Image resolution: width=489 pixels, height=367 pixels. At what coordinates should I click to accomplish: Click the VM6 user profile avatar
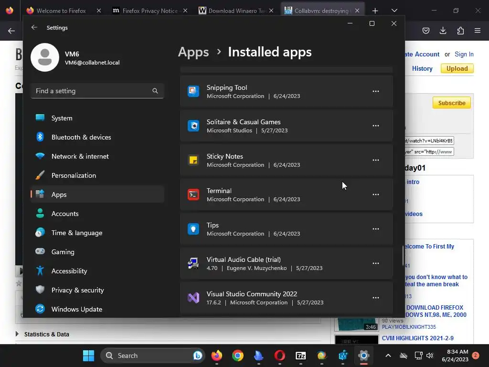click(x=45, y=57)
